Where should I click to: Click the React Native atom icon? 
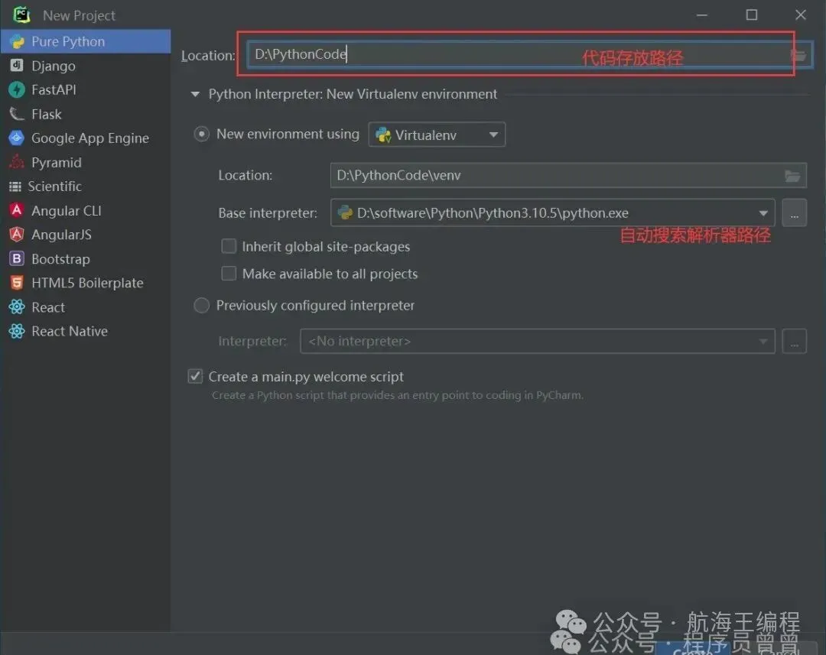pos(17,331)
